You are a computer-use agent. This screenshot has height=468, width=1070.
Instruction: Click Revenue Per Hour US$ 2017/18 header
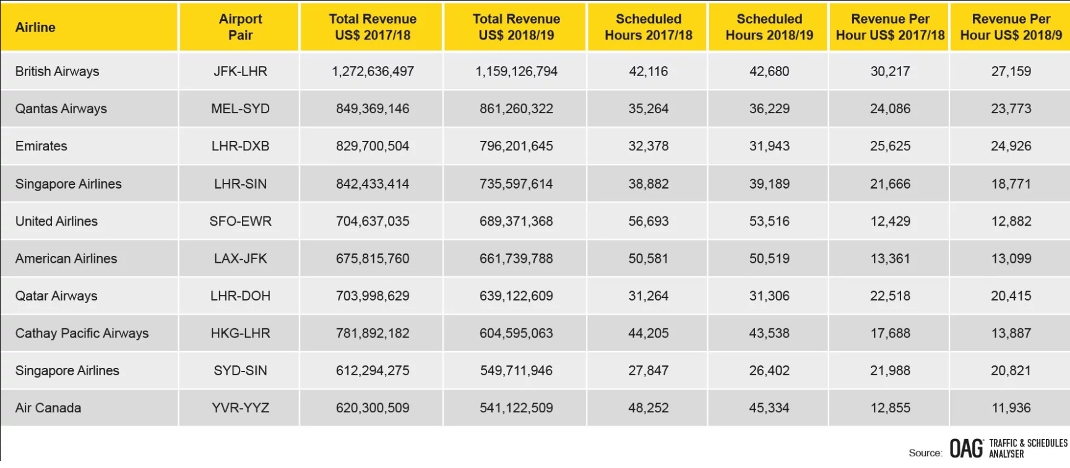890,27
